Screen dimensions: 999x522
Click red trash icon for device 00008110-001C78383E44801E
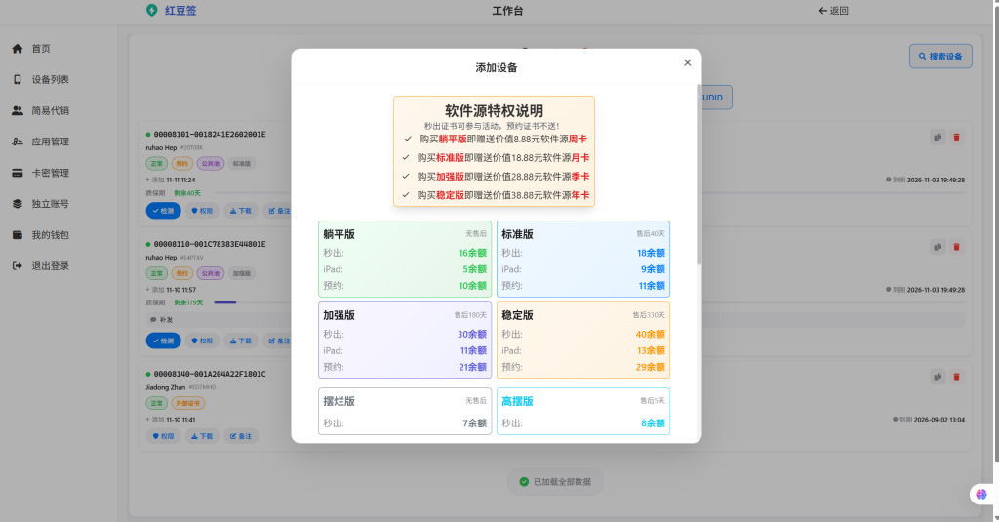pyautogui.click(x=956, y=247)
